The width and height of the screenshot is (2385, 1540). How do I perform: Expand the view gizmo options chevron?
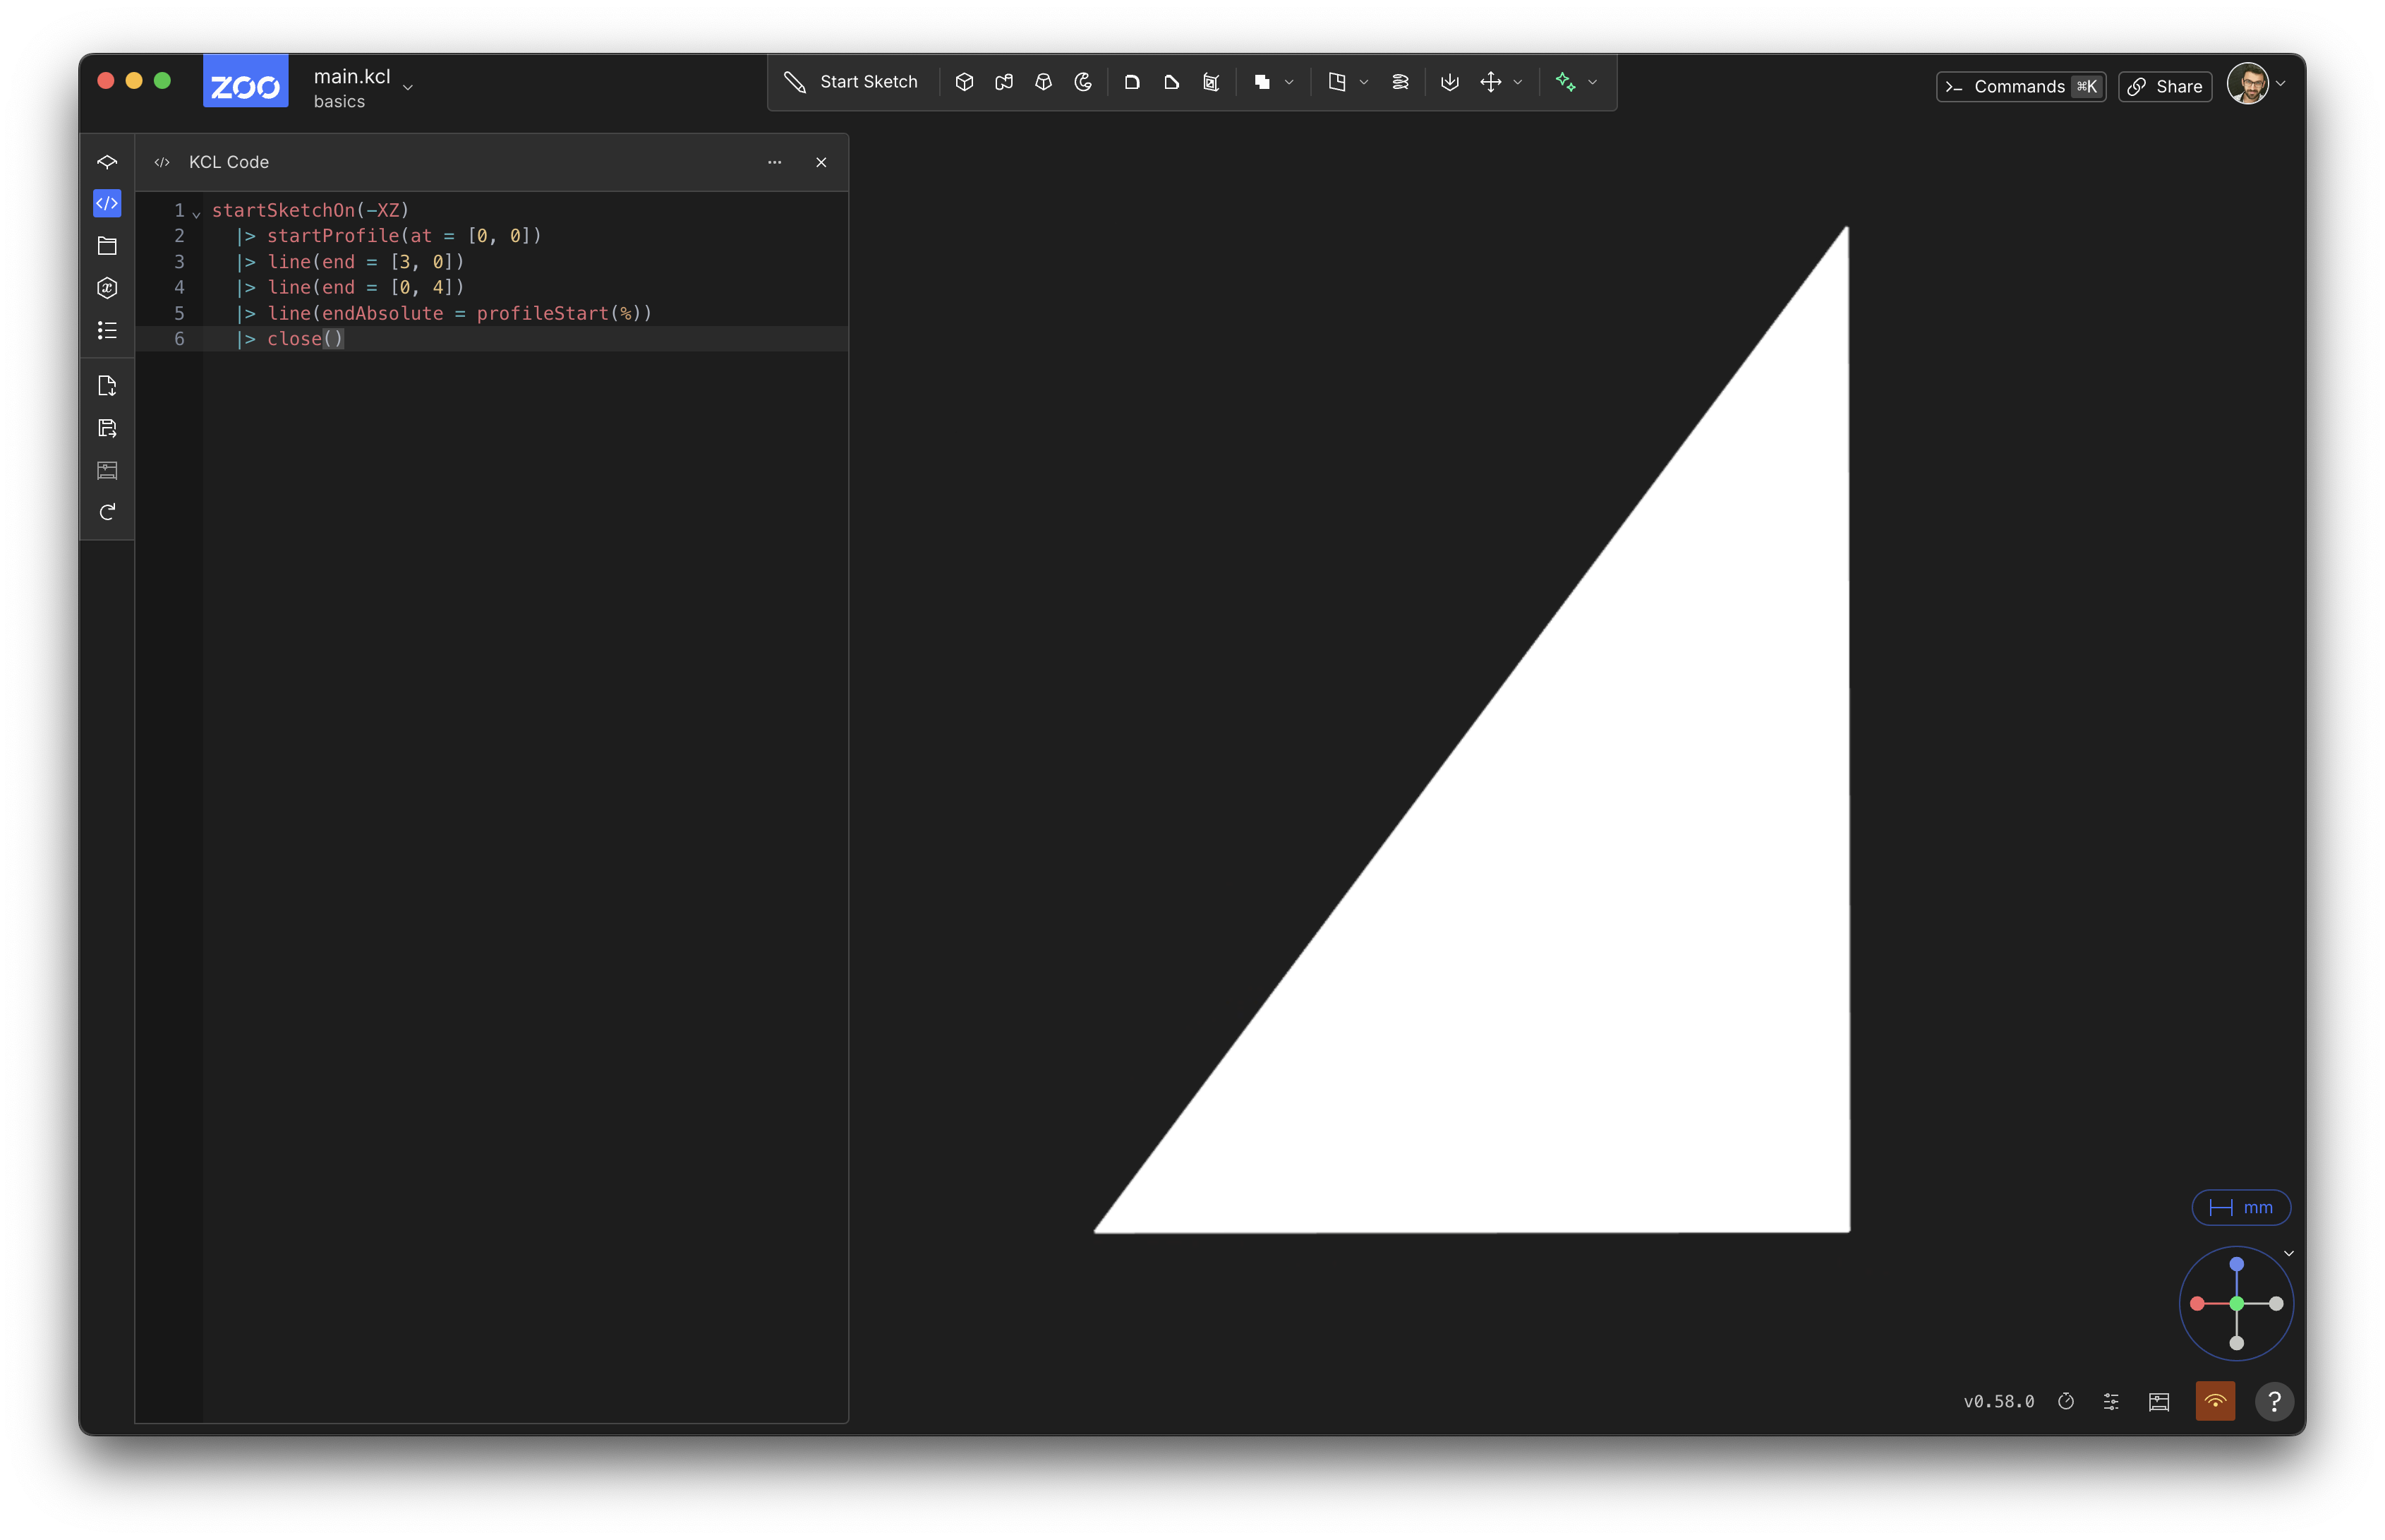(x=2289, y=1253)
